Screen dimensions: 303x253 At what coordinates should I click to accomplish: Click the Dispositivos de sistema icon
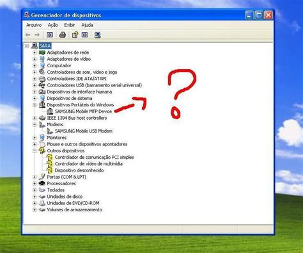coord(42,98)
